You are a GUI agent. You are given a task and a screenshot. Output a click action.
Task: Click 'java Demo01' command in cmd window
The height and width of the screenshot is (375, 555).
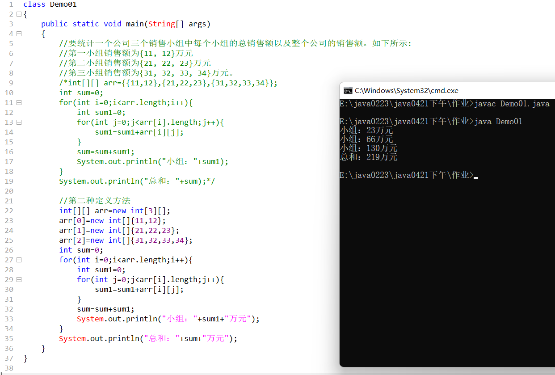pyautogui.click(x=498, y=122)
